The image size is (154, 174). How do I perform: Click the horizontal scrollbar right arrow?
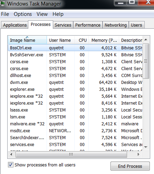point(138,154)
